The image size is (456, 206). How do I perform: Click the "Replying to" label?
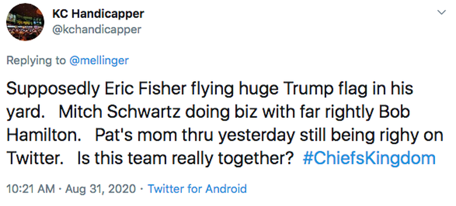[36, 60]
